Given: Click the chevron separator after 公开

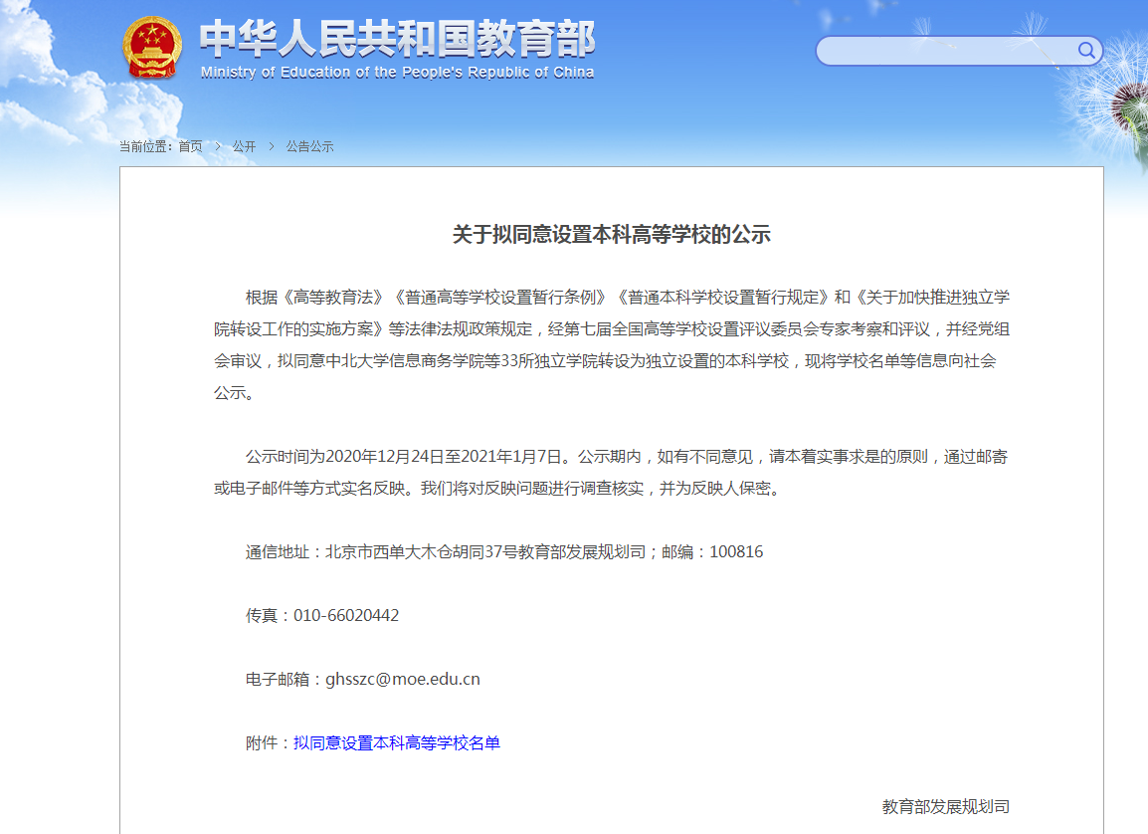Looking at the screenshot, I should (271, 146).
